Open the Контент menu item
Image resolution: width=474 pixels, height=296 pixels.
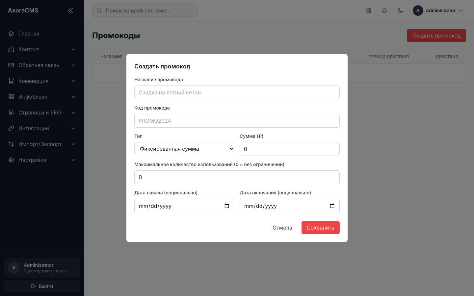(x=42, y=49)
